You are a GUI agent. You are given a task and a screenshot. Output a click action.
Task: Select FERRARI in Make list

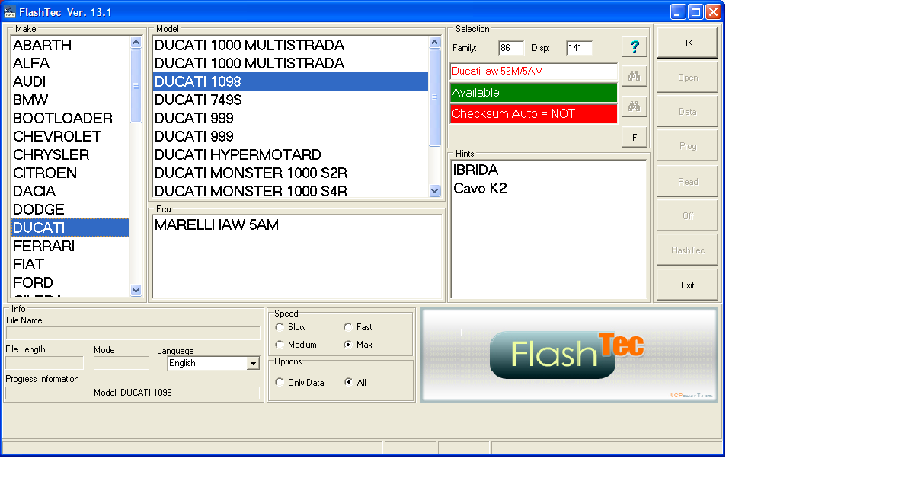(43, 246)
